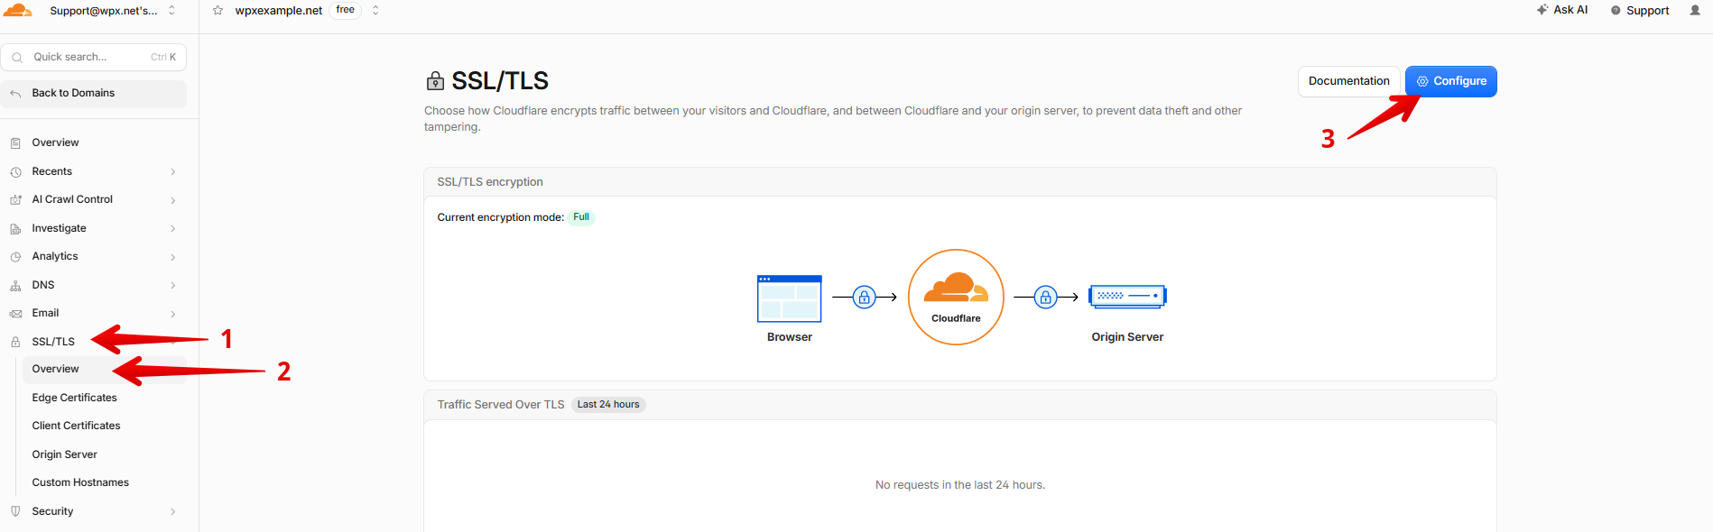Open Custom Hostnames page

tap(80, 482)
